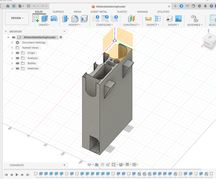Open the Notifications bell
216x179 pixels.
coord(205,6)
